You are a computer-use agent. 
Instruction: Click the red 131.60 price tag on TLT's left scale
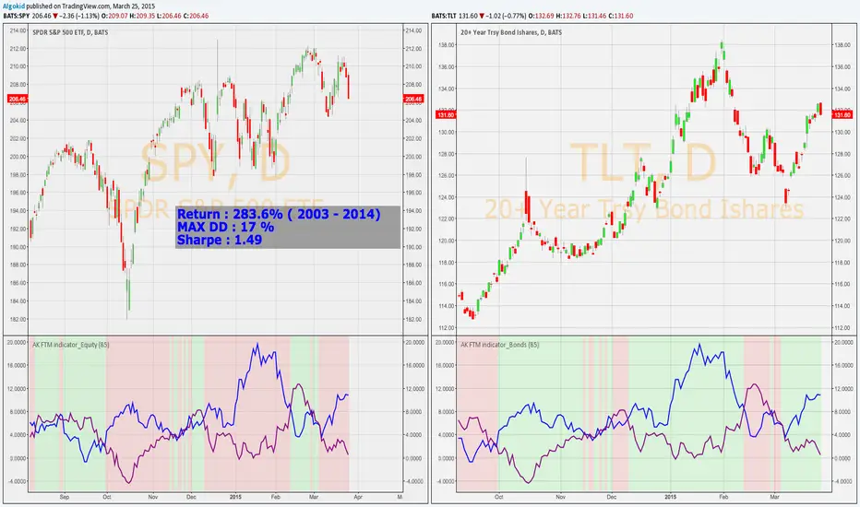(x=446, y=114)
